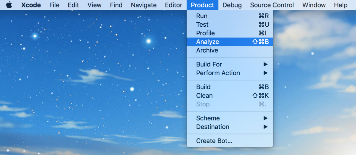Select Profile in the Product menu

tap(230, 33)
